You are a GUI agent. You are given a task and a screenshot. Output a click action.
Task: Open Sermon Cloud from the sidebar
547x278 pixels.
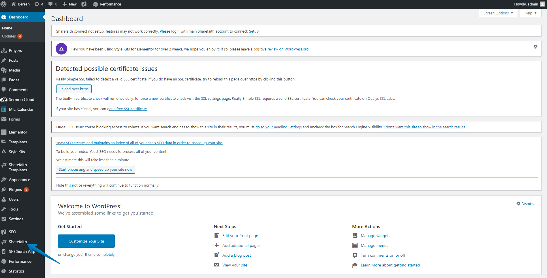pyautogui.click(x=21, y=99)
